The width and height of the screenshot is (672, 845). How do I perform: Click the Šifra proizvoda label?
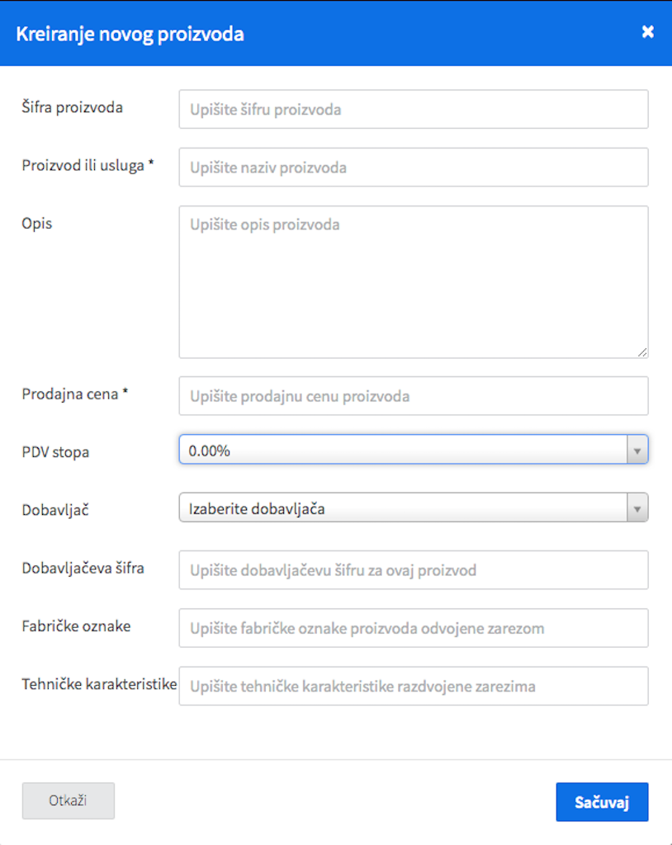click(73, 107)
